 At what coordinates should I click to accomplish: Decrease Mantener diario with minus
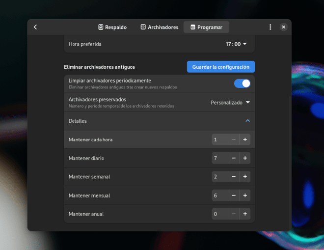(234, 158)
